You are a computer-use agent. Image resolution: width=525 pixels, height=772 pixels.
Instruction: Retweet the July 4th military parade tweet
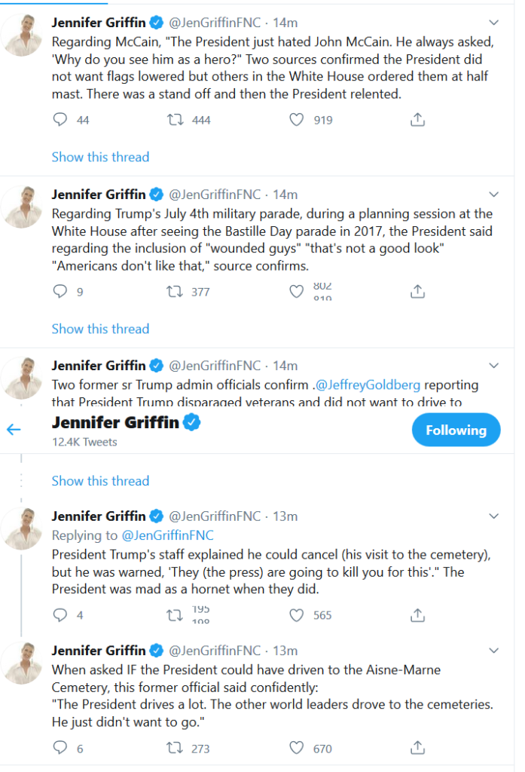click(x=175, y=292)
